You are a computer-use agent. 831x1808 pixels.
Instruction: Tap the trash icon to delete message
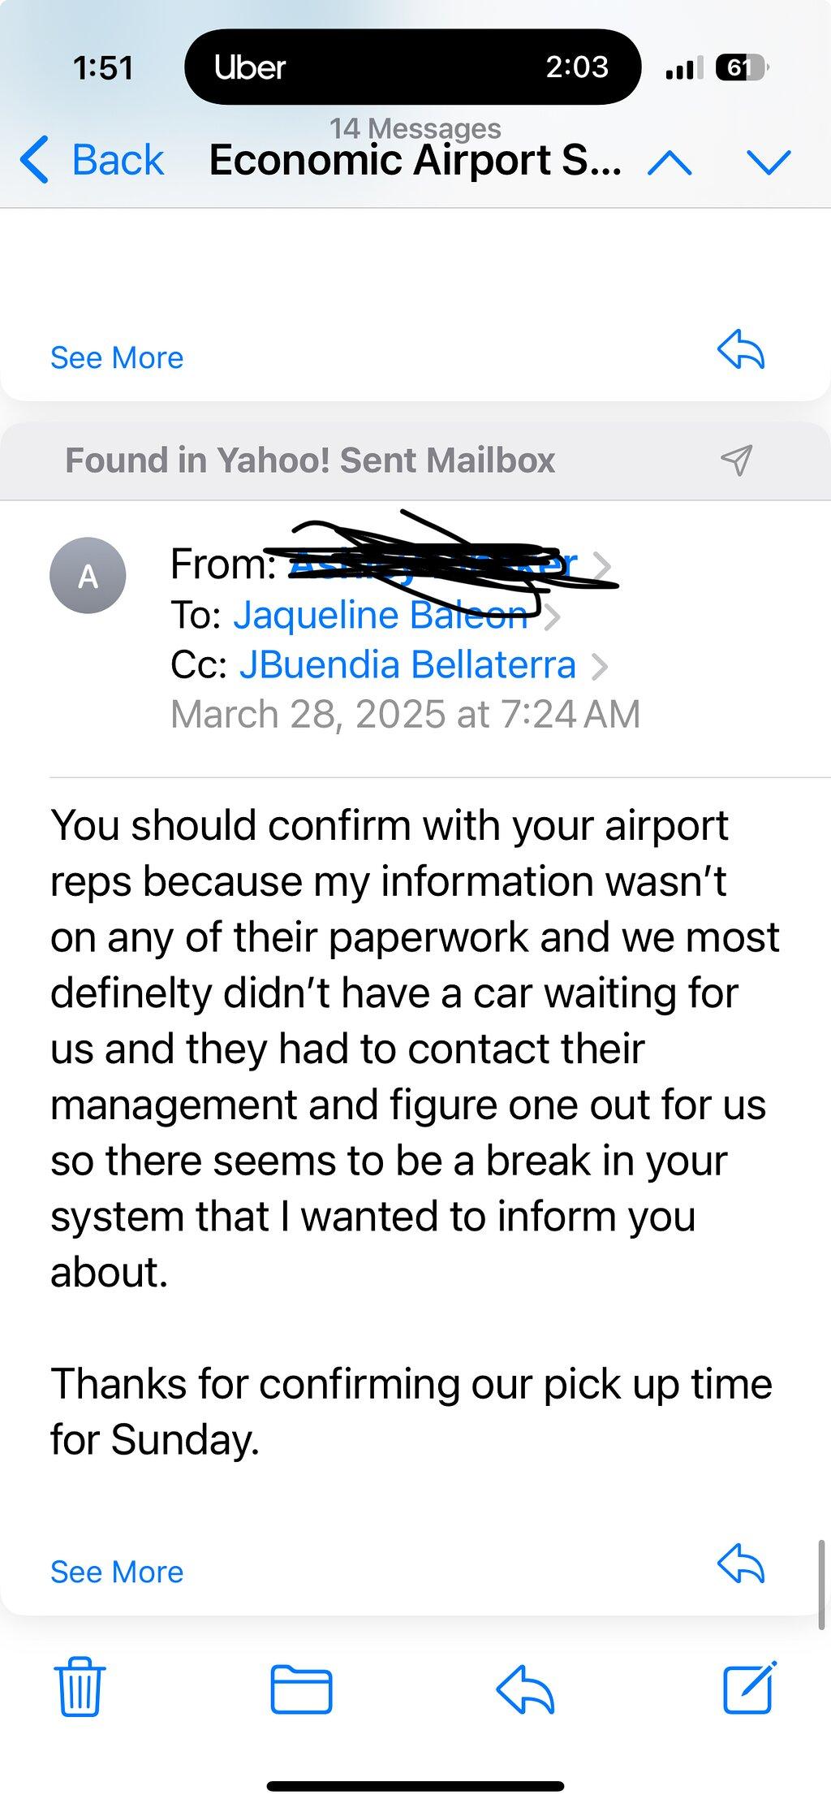pyautogui.click(x=80, y=1687)
